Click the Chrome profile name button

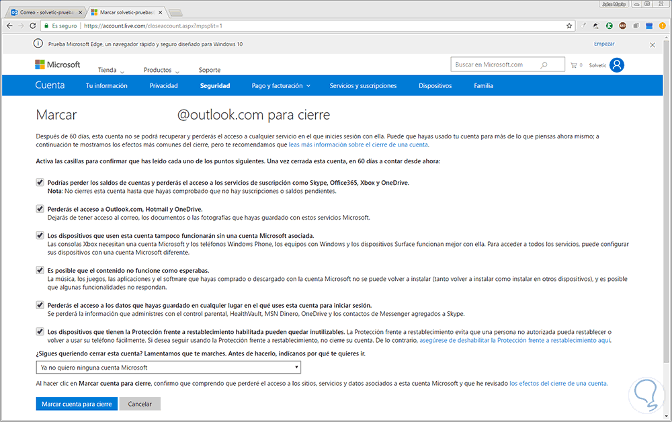614,4
